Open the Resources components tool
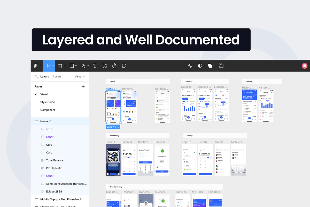The width and height of the screenshot is (310, 207). tap(105, 66)
